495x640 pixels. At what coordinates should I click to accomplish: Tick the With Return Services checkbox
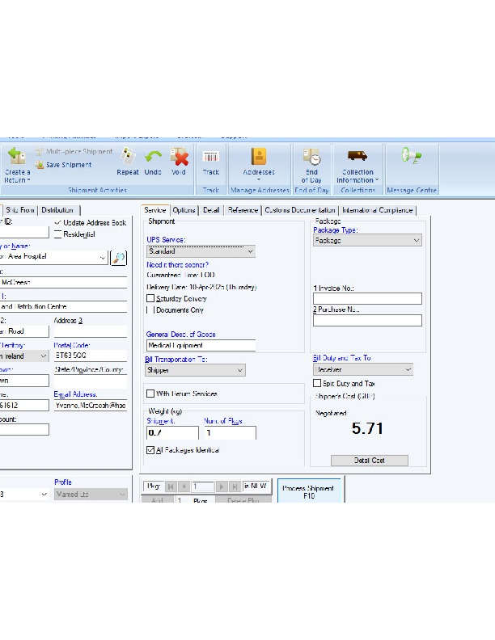click(150, 394)
